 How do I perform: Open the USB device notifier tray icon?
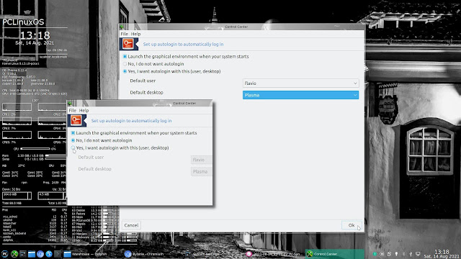point(411,254)
